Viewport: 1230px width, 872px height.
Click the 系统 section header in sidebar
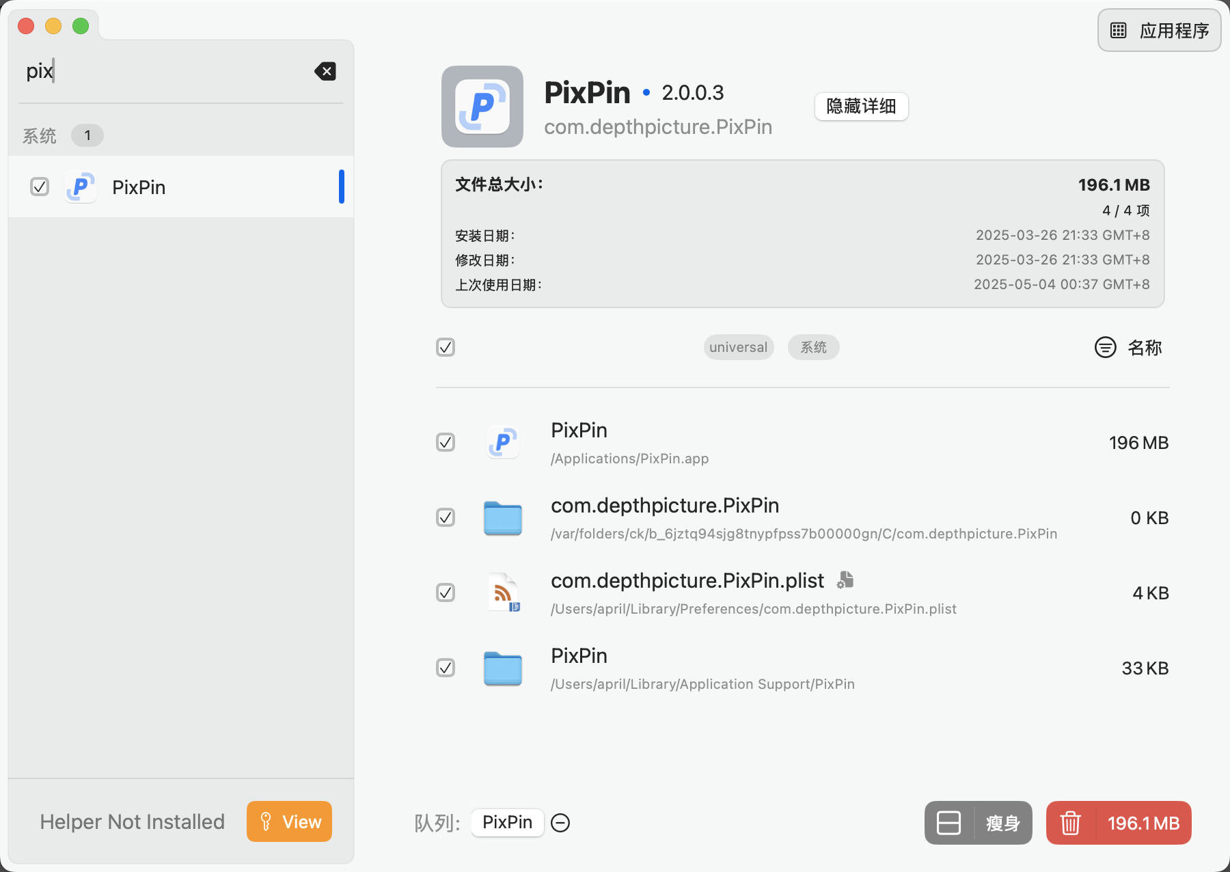(39, 135)
